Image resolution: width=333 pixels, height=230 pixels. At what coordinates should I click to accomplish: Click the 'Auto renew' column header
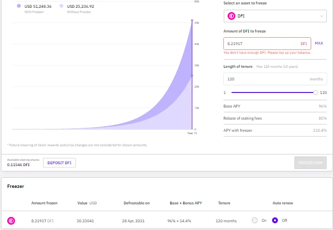coord(283,203)
